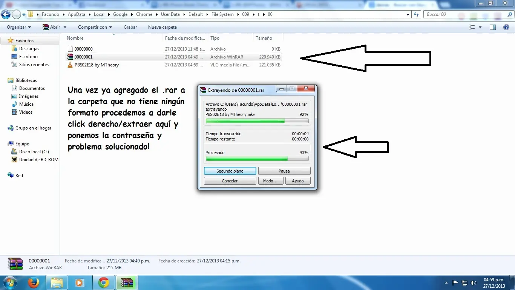Click 'File System' in the address breadcrumb
515x290 pixels.
222,14
